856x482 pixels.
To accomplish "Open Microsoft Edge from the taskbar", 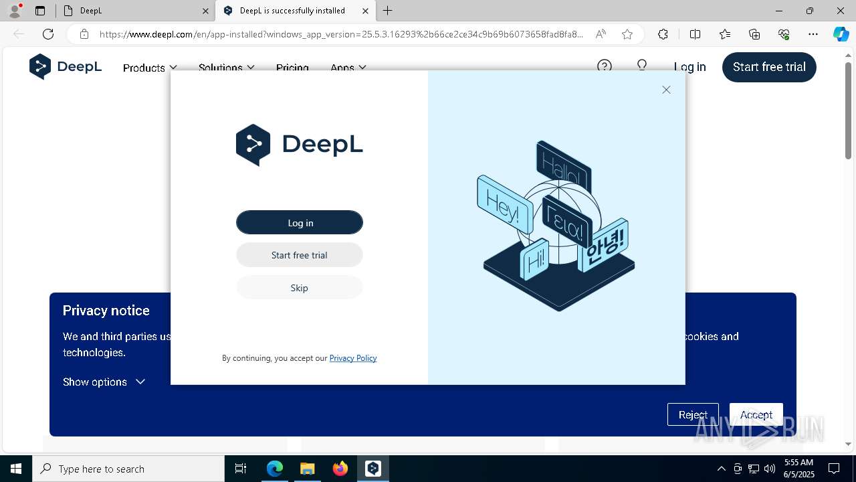I will (275, 469).
